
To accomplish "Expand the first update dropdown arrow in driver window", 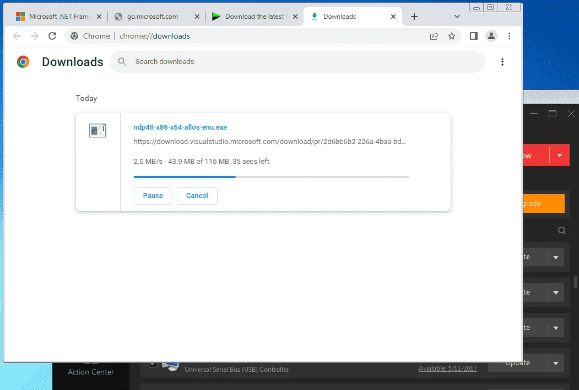I will [556, 257].
